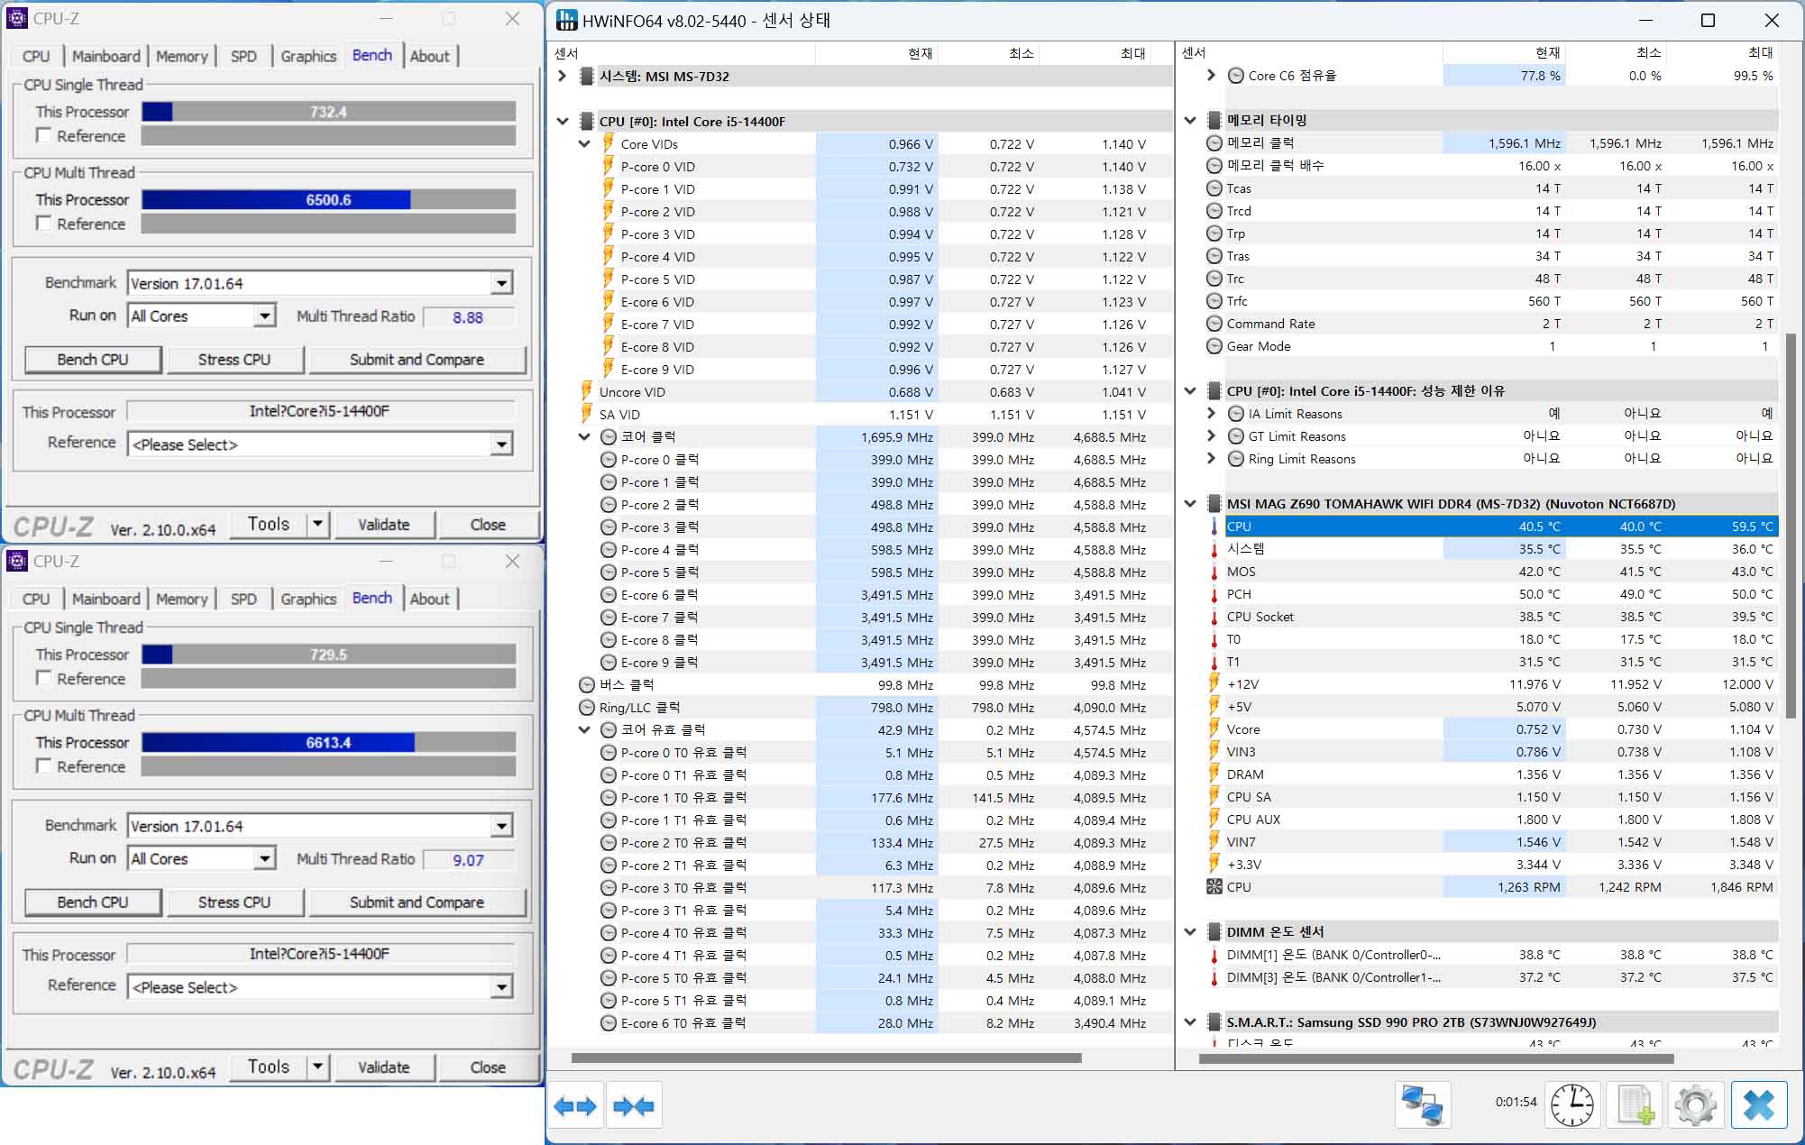Viewport: 1805px width, 1145px height.
Task: Click the left sensor panel horizontal scrollbar
Action: coord(825,1058)
